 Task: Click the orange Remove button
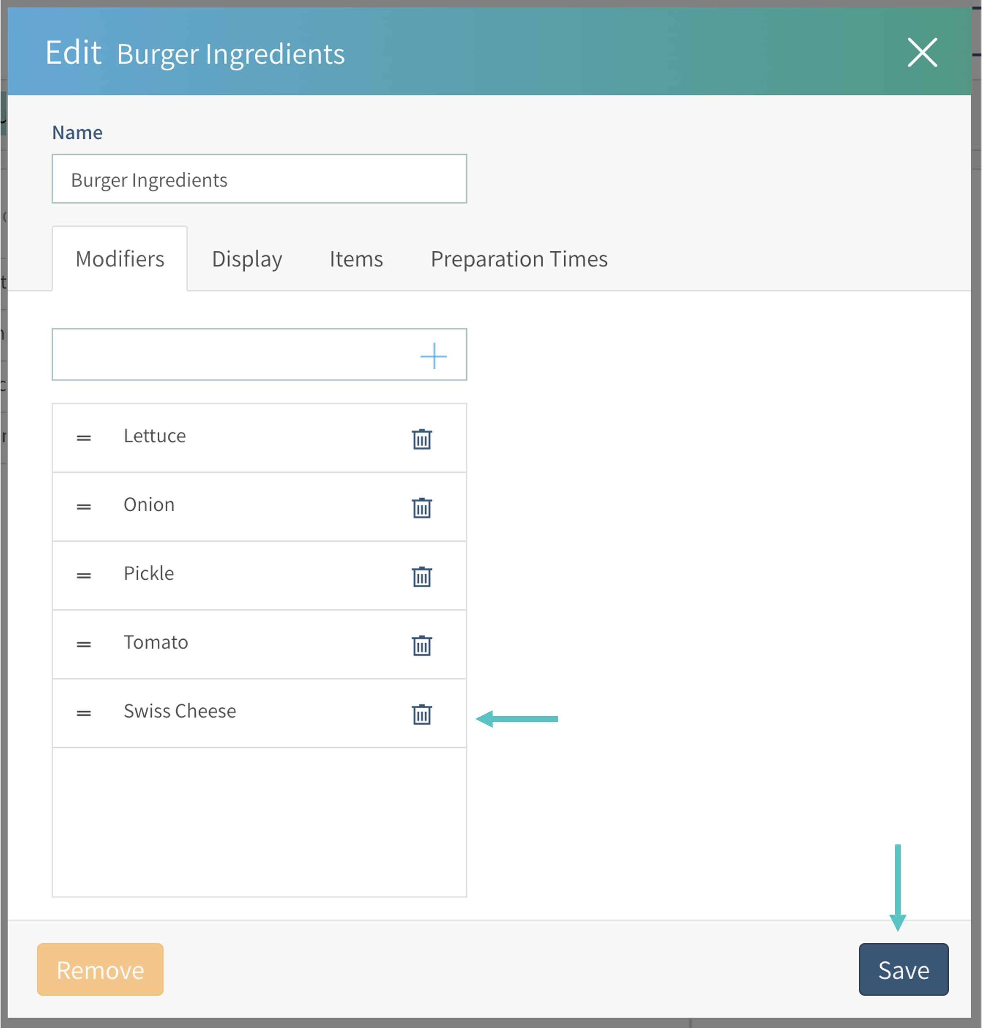click(x=100, y=969)
